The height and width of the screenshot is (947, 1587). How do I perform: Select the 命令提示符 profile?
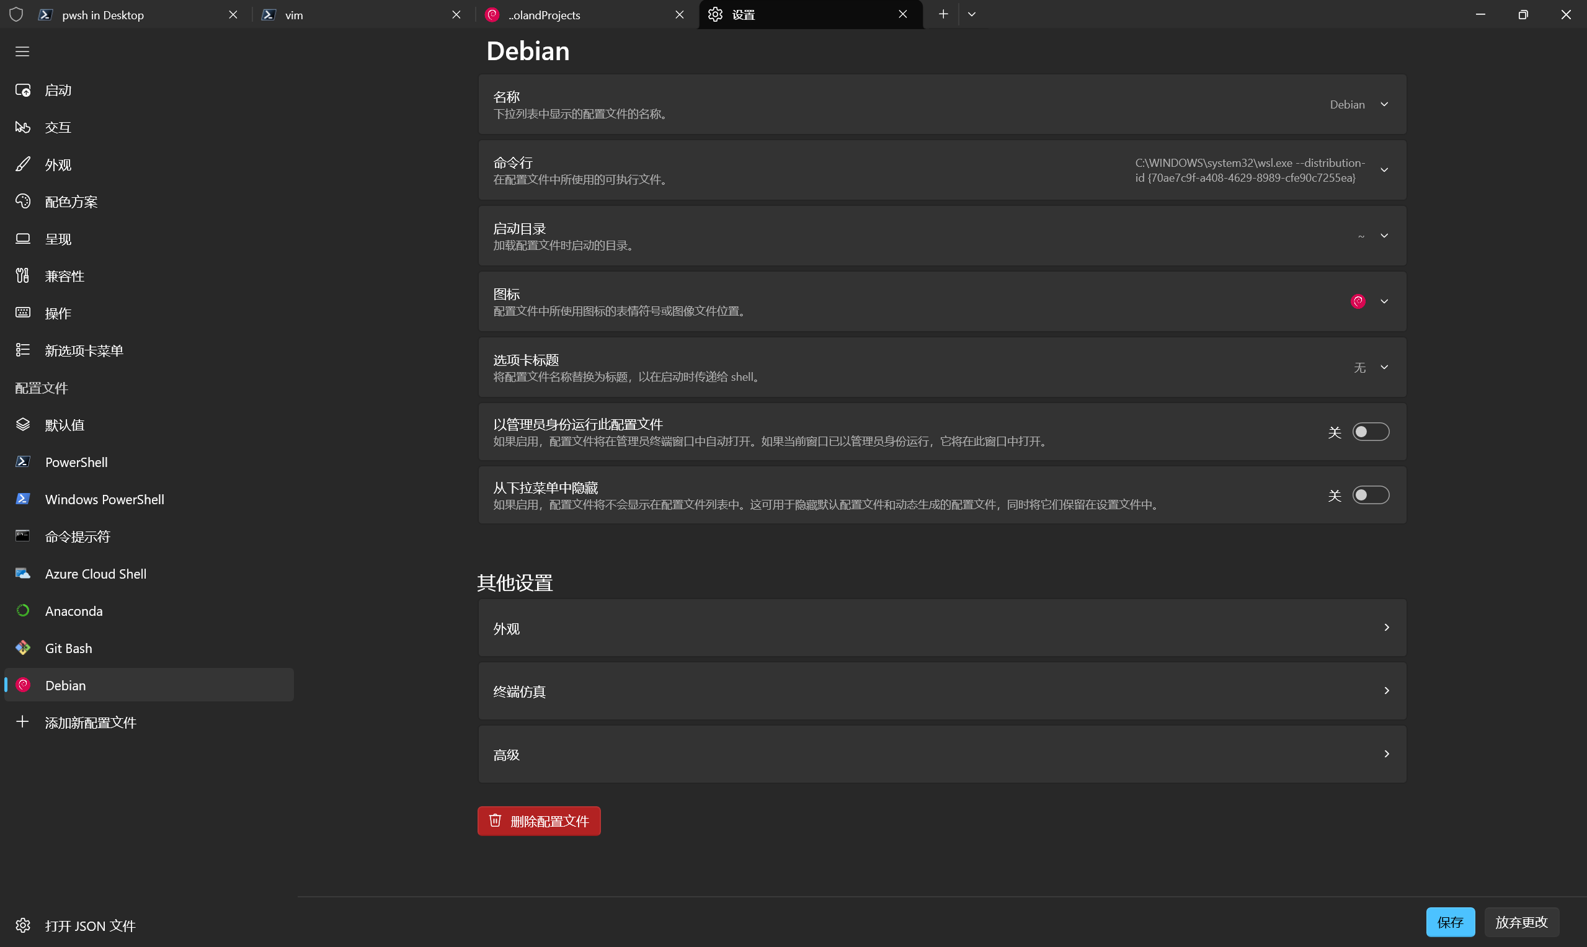coord(78,536)
